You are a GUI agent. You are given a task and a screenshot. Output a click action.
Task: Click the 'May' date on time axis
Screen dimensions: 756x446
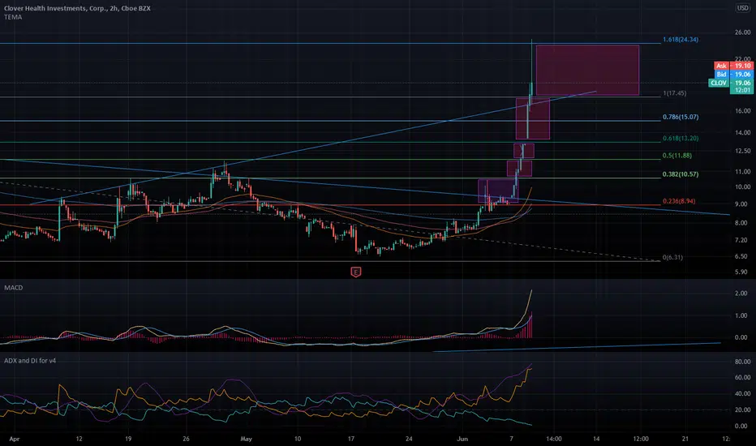(247, 439)
